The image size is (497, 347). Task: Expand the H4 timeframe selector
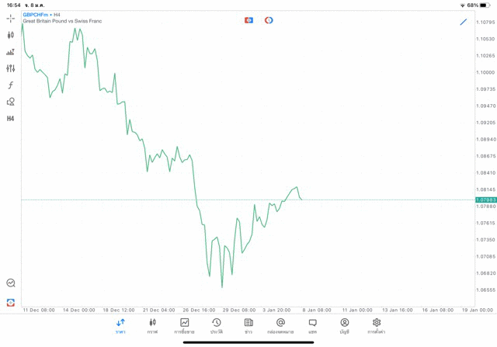tap(10, 119)
